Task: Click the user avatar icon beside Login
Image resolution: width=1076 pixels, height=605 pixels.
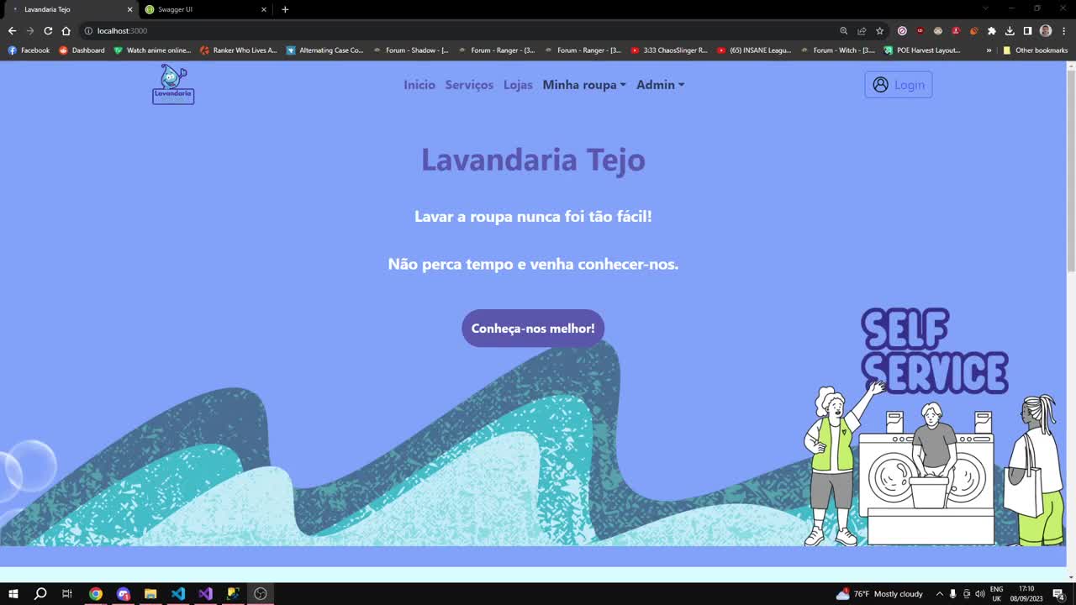Action: 880,84
